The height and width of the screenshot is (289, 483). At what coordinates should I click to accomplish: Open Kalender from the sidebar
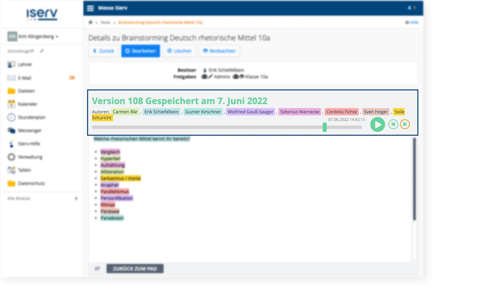[27, 104]
